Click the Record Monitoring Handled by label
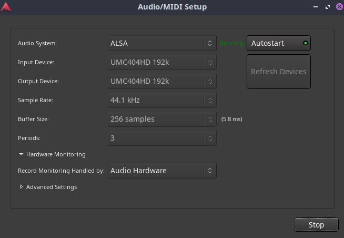This screenshot has height=238, width=344. [61, 171]
